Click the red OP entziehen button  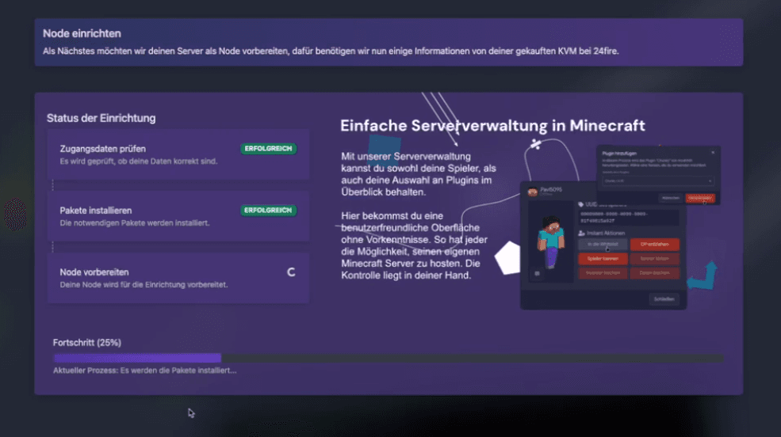click(x=654, y=244)
